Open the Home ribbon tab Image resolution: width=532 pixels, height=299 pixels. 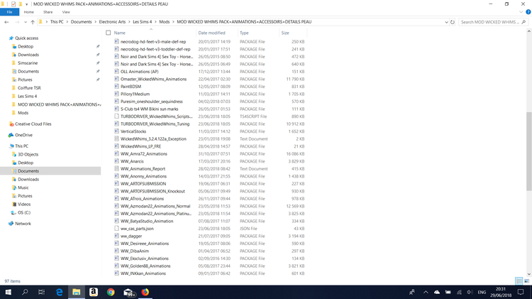[x=29, y=12]
